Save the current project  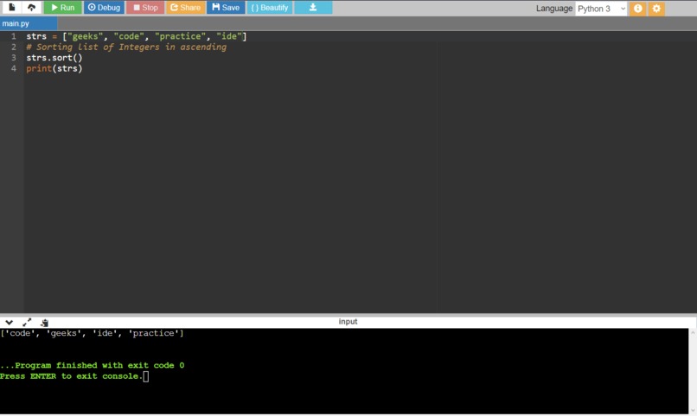(226, 8)
